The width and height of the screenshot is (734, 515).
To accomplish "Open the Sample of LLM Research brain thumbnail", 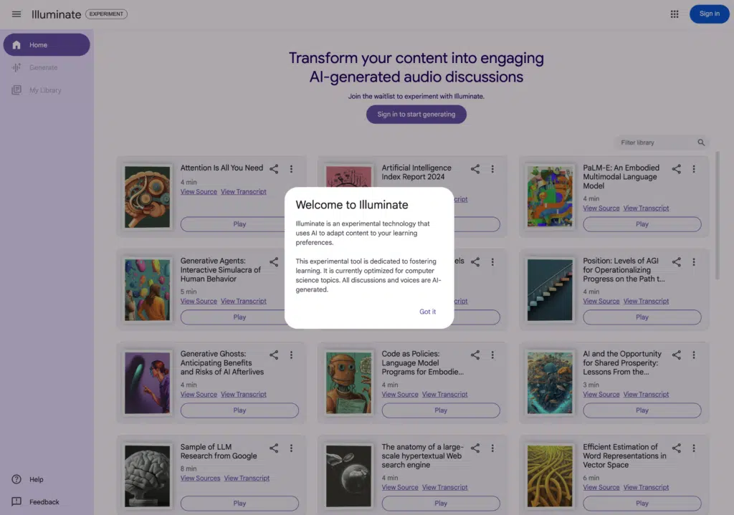I will point(147,476).
